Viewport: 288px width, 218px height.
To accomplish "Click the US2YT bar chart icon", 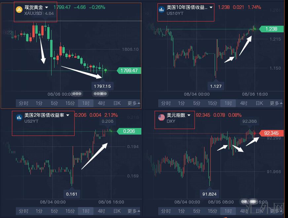I will [x=19, y=117].
